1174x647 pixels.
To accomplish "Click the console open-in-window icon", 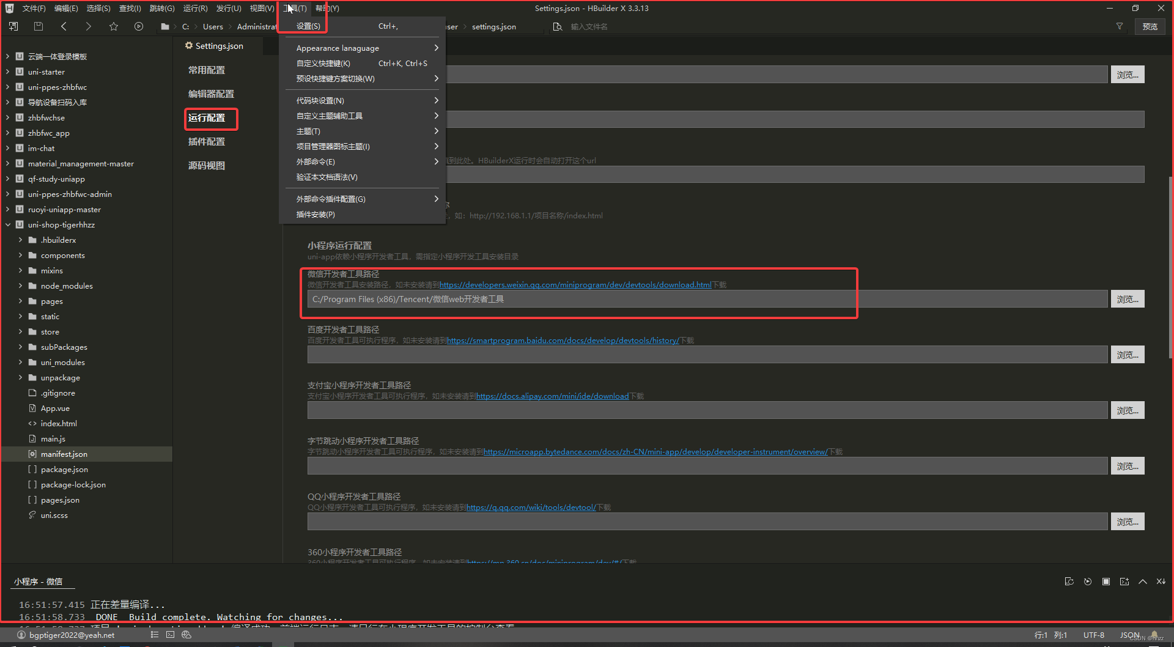I will coord(1124,582).
